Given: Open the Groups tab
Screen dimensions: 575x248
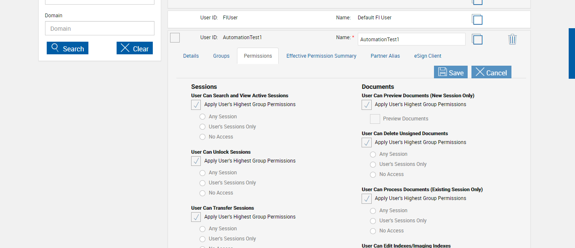Looking at the screenshot, I should point(221,56).
